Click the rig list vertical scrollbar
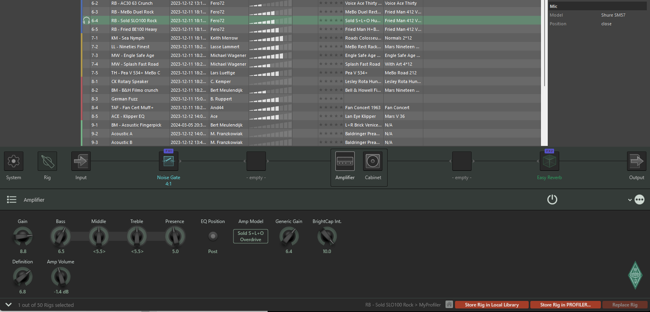Viewport: 650px width, 312px height. tap(545, 43)
